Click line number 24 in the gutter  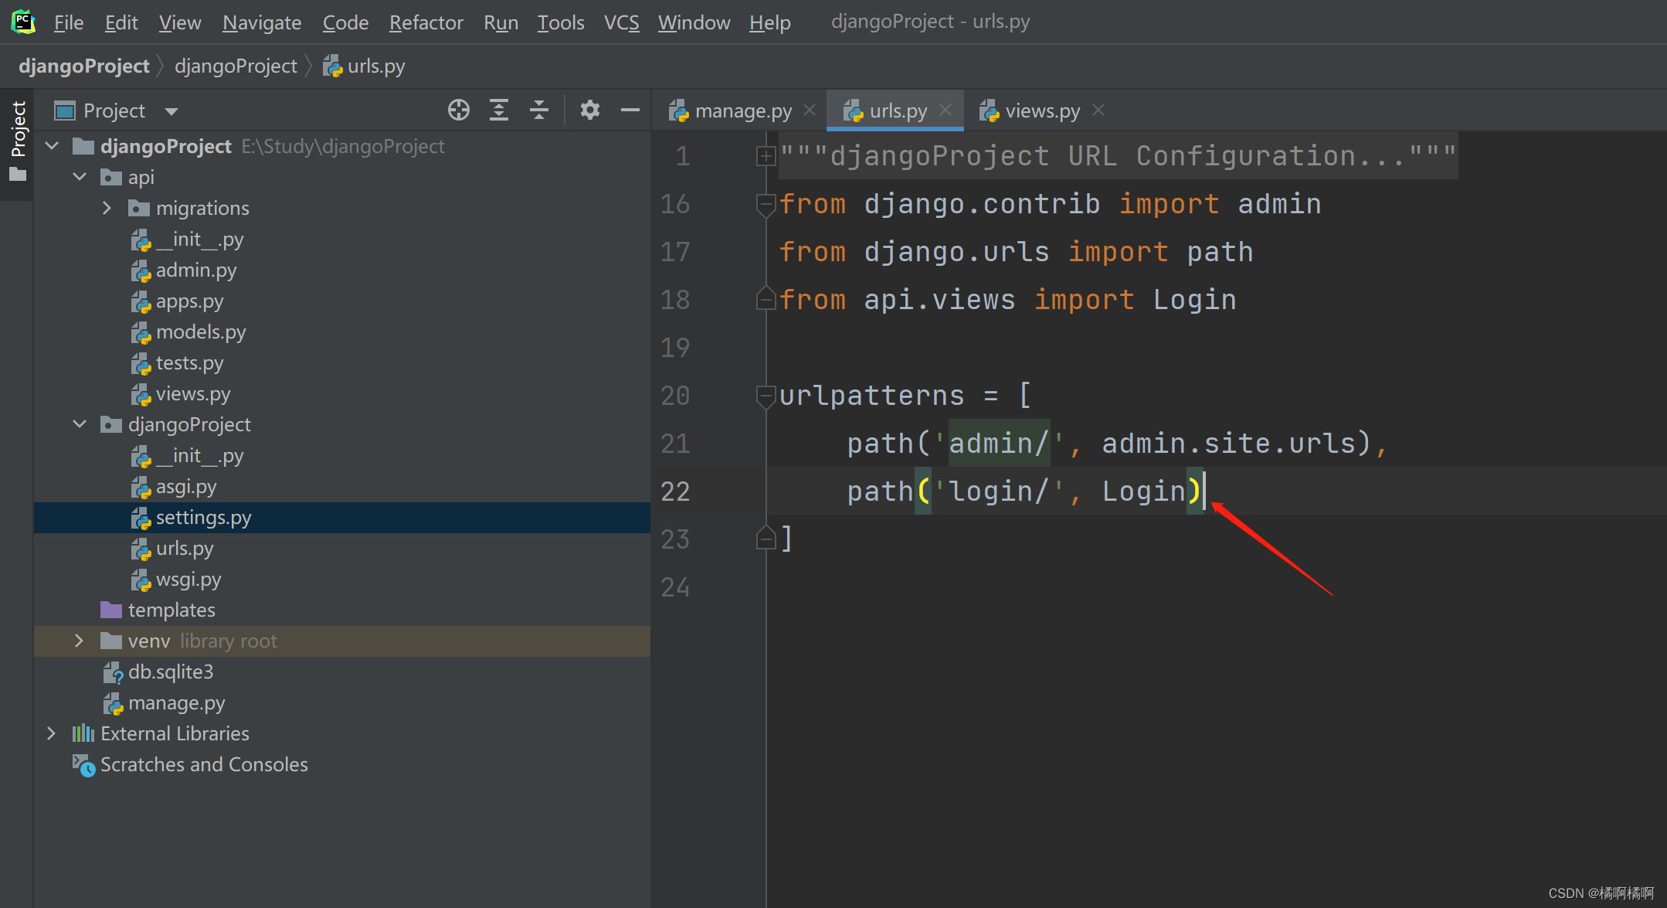coord(675,587)
